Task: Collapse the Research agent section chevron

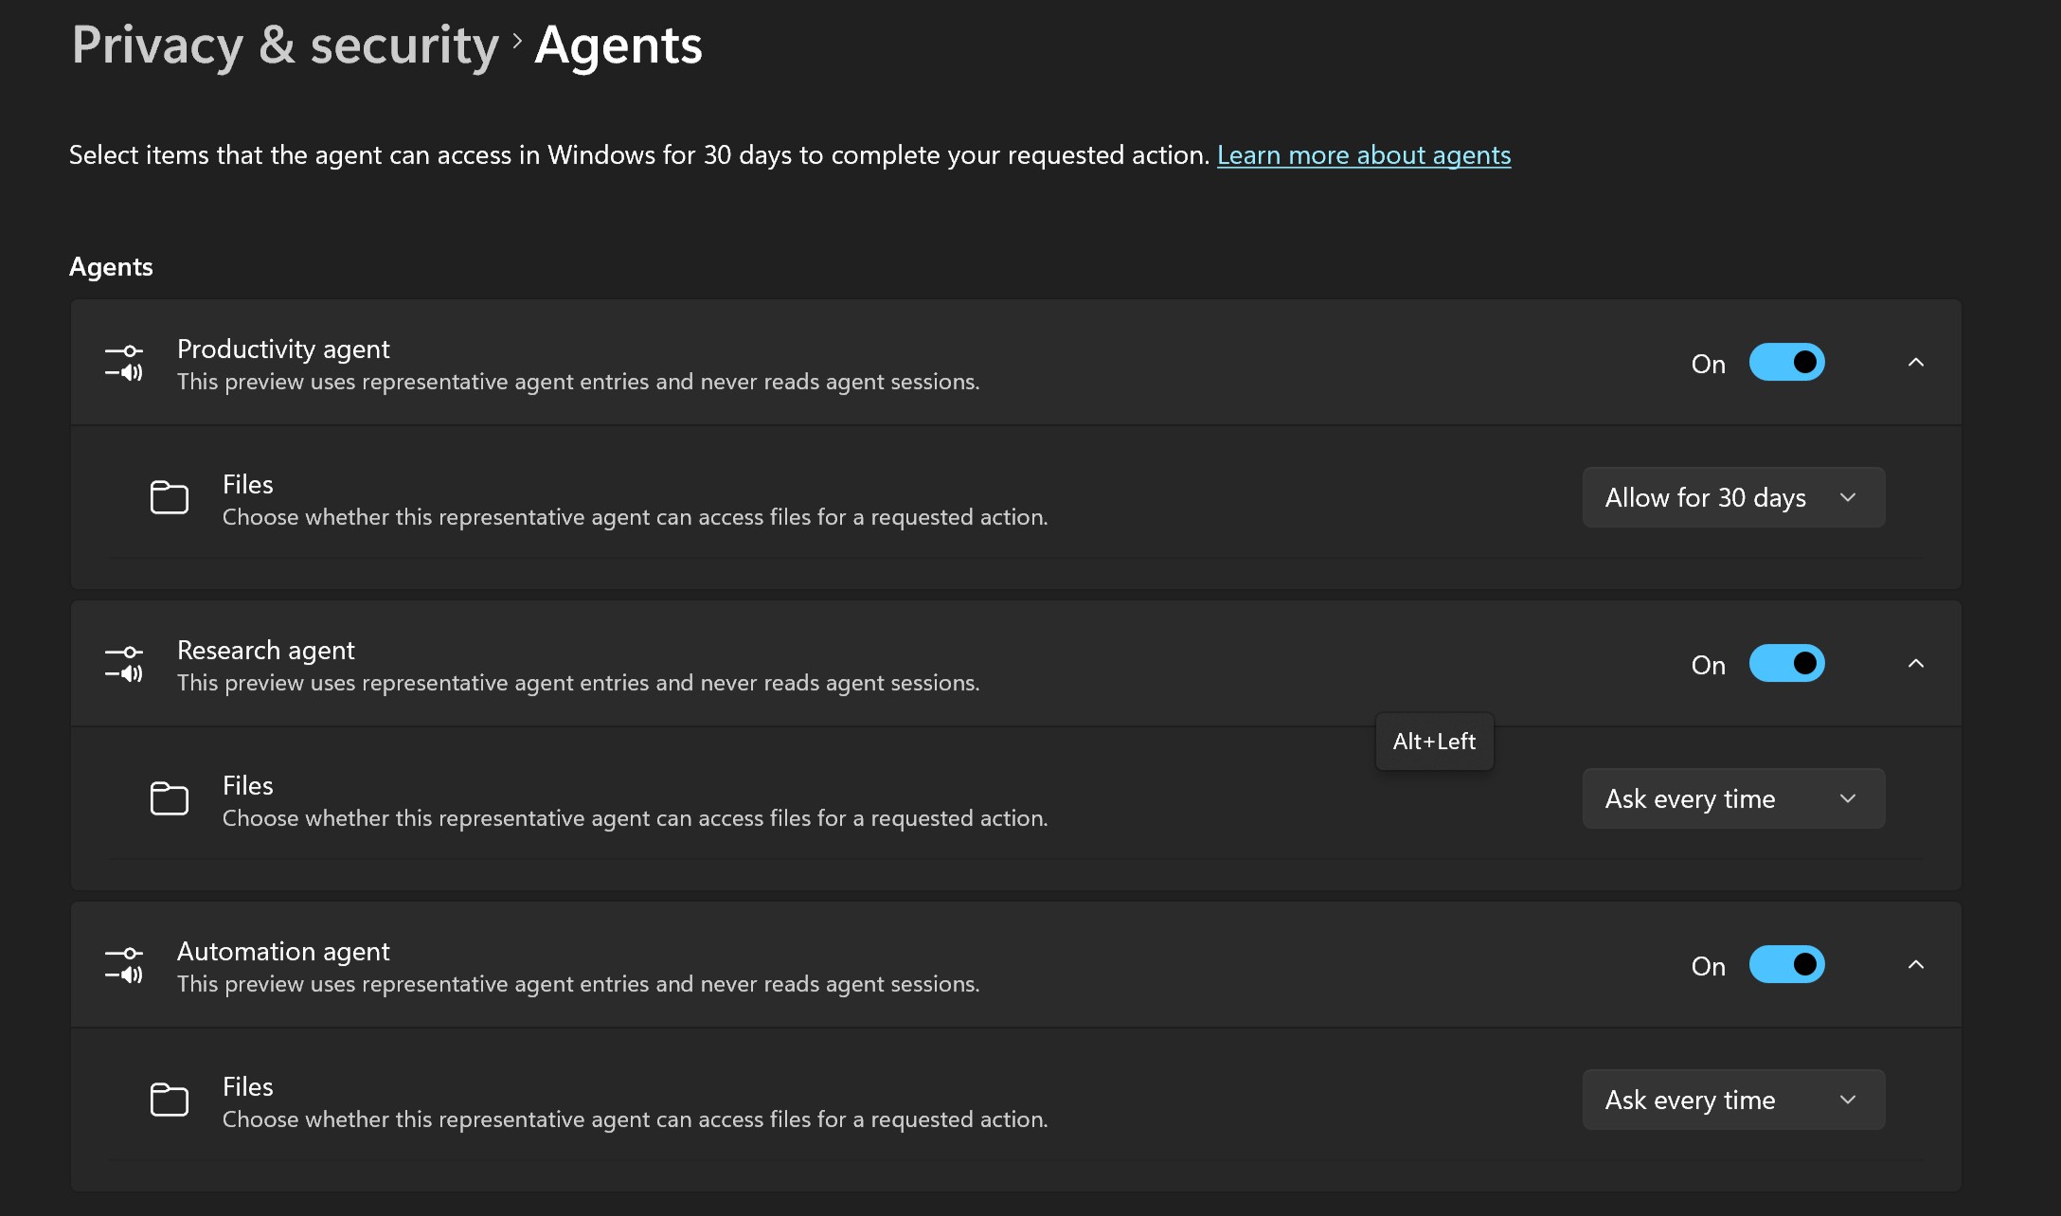Action: pyautogui.click(x=1916, y=664)
